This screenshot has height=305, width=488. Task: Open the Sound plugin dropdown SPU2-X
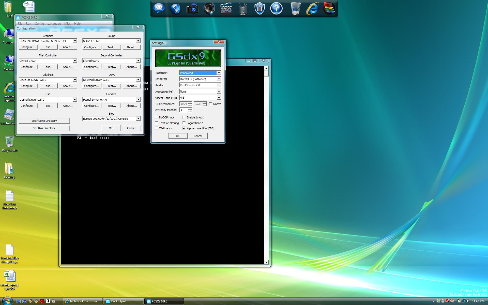coord(111,41)
